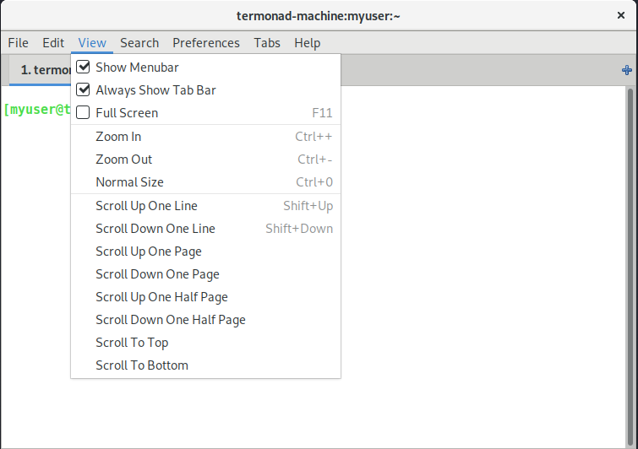Open the Edit menu
The height and width of the screenshot is (449, 638).
(x=53, y=43)
